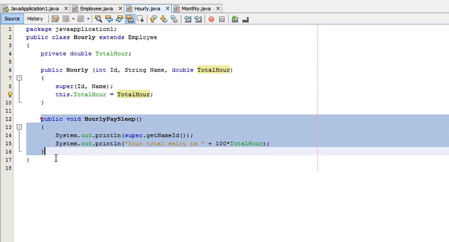Click the Back navigation icon
Viewport: 449px width, 242px height.
(x=66, y=19)
